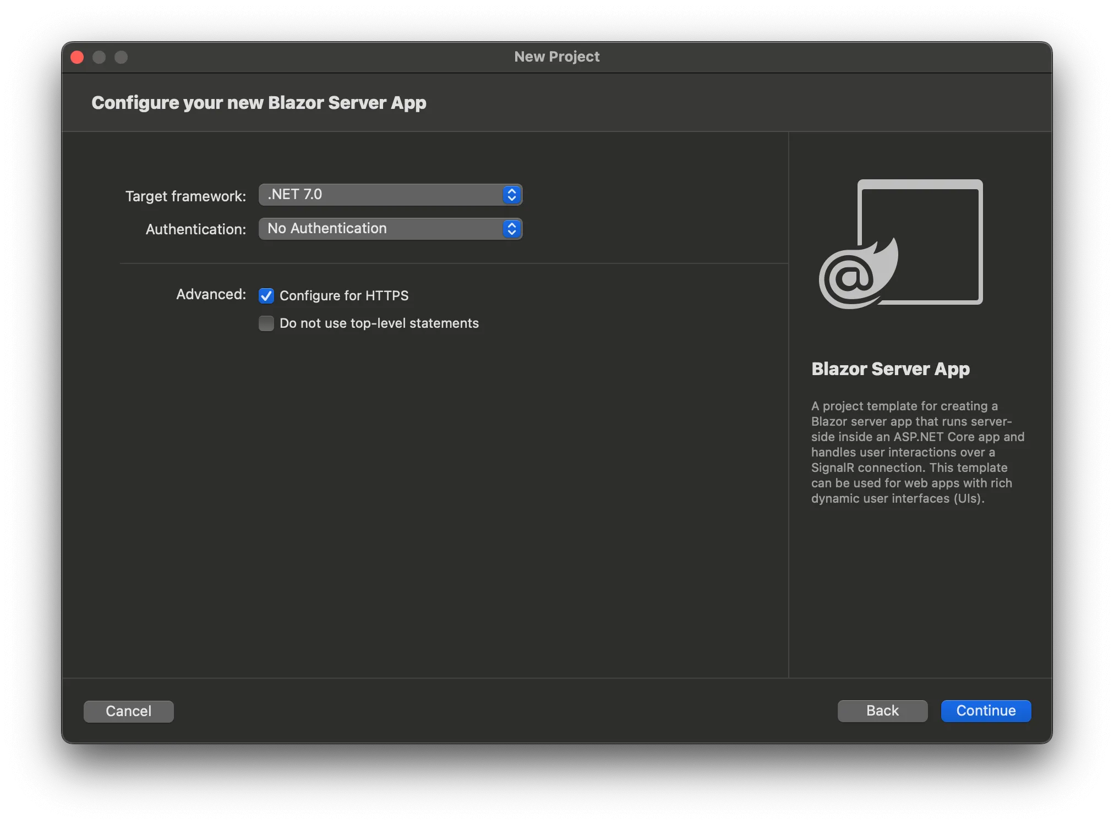Open the .NET 7.0 framework dropdown
The height and width of the screenshot is (825, 1114).
(381, 195)
